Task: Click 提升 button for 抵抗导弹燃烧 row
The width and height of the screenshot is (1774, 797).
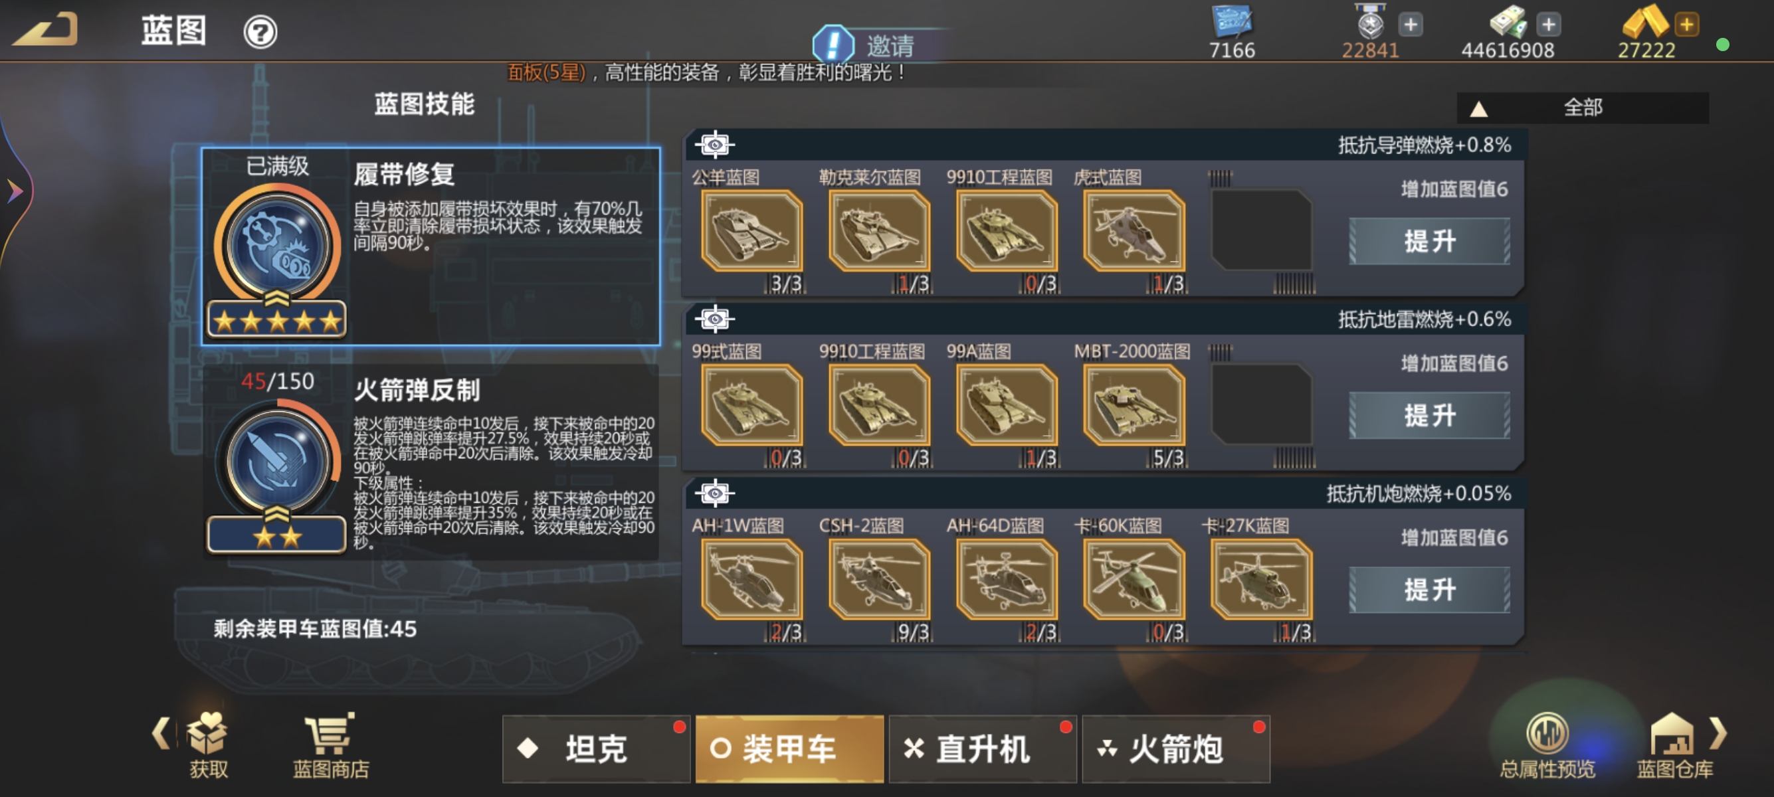Action: coord(1430,241)
